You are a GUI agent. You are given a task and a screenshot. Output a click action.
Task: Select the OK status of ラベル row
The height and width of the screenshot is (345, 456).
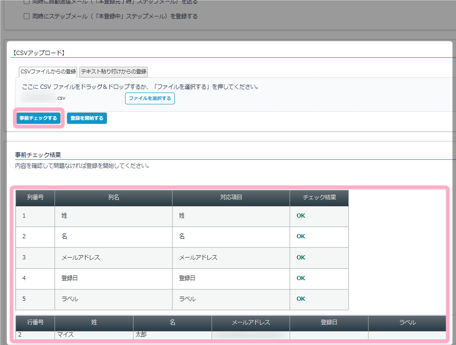[301, 299]
